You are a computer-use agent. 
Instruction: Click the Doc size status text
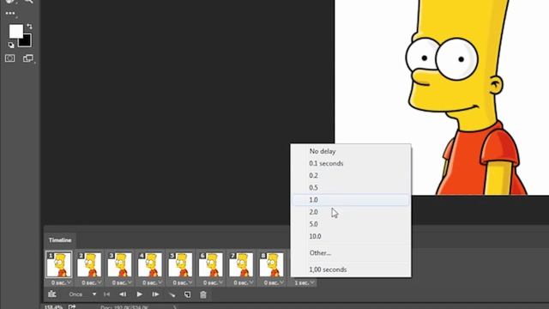pos(124,307)
